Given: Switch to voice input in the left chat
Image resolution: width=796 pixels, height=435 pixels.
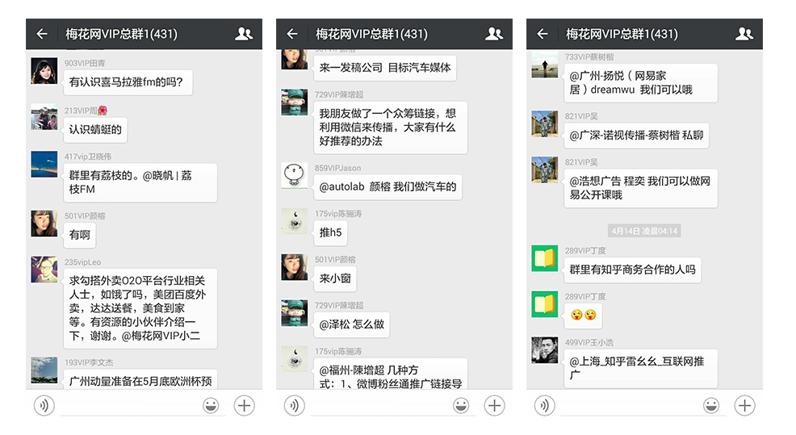Looking at the screenshot, I should tap(44, 405).
